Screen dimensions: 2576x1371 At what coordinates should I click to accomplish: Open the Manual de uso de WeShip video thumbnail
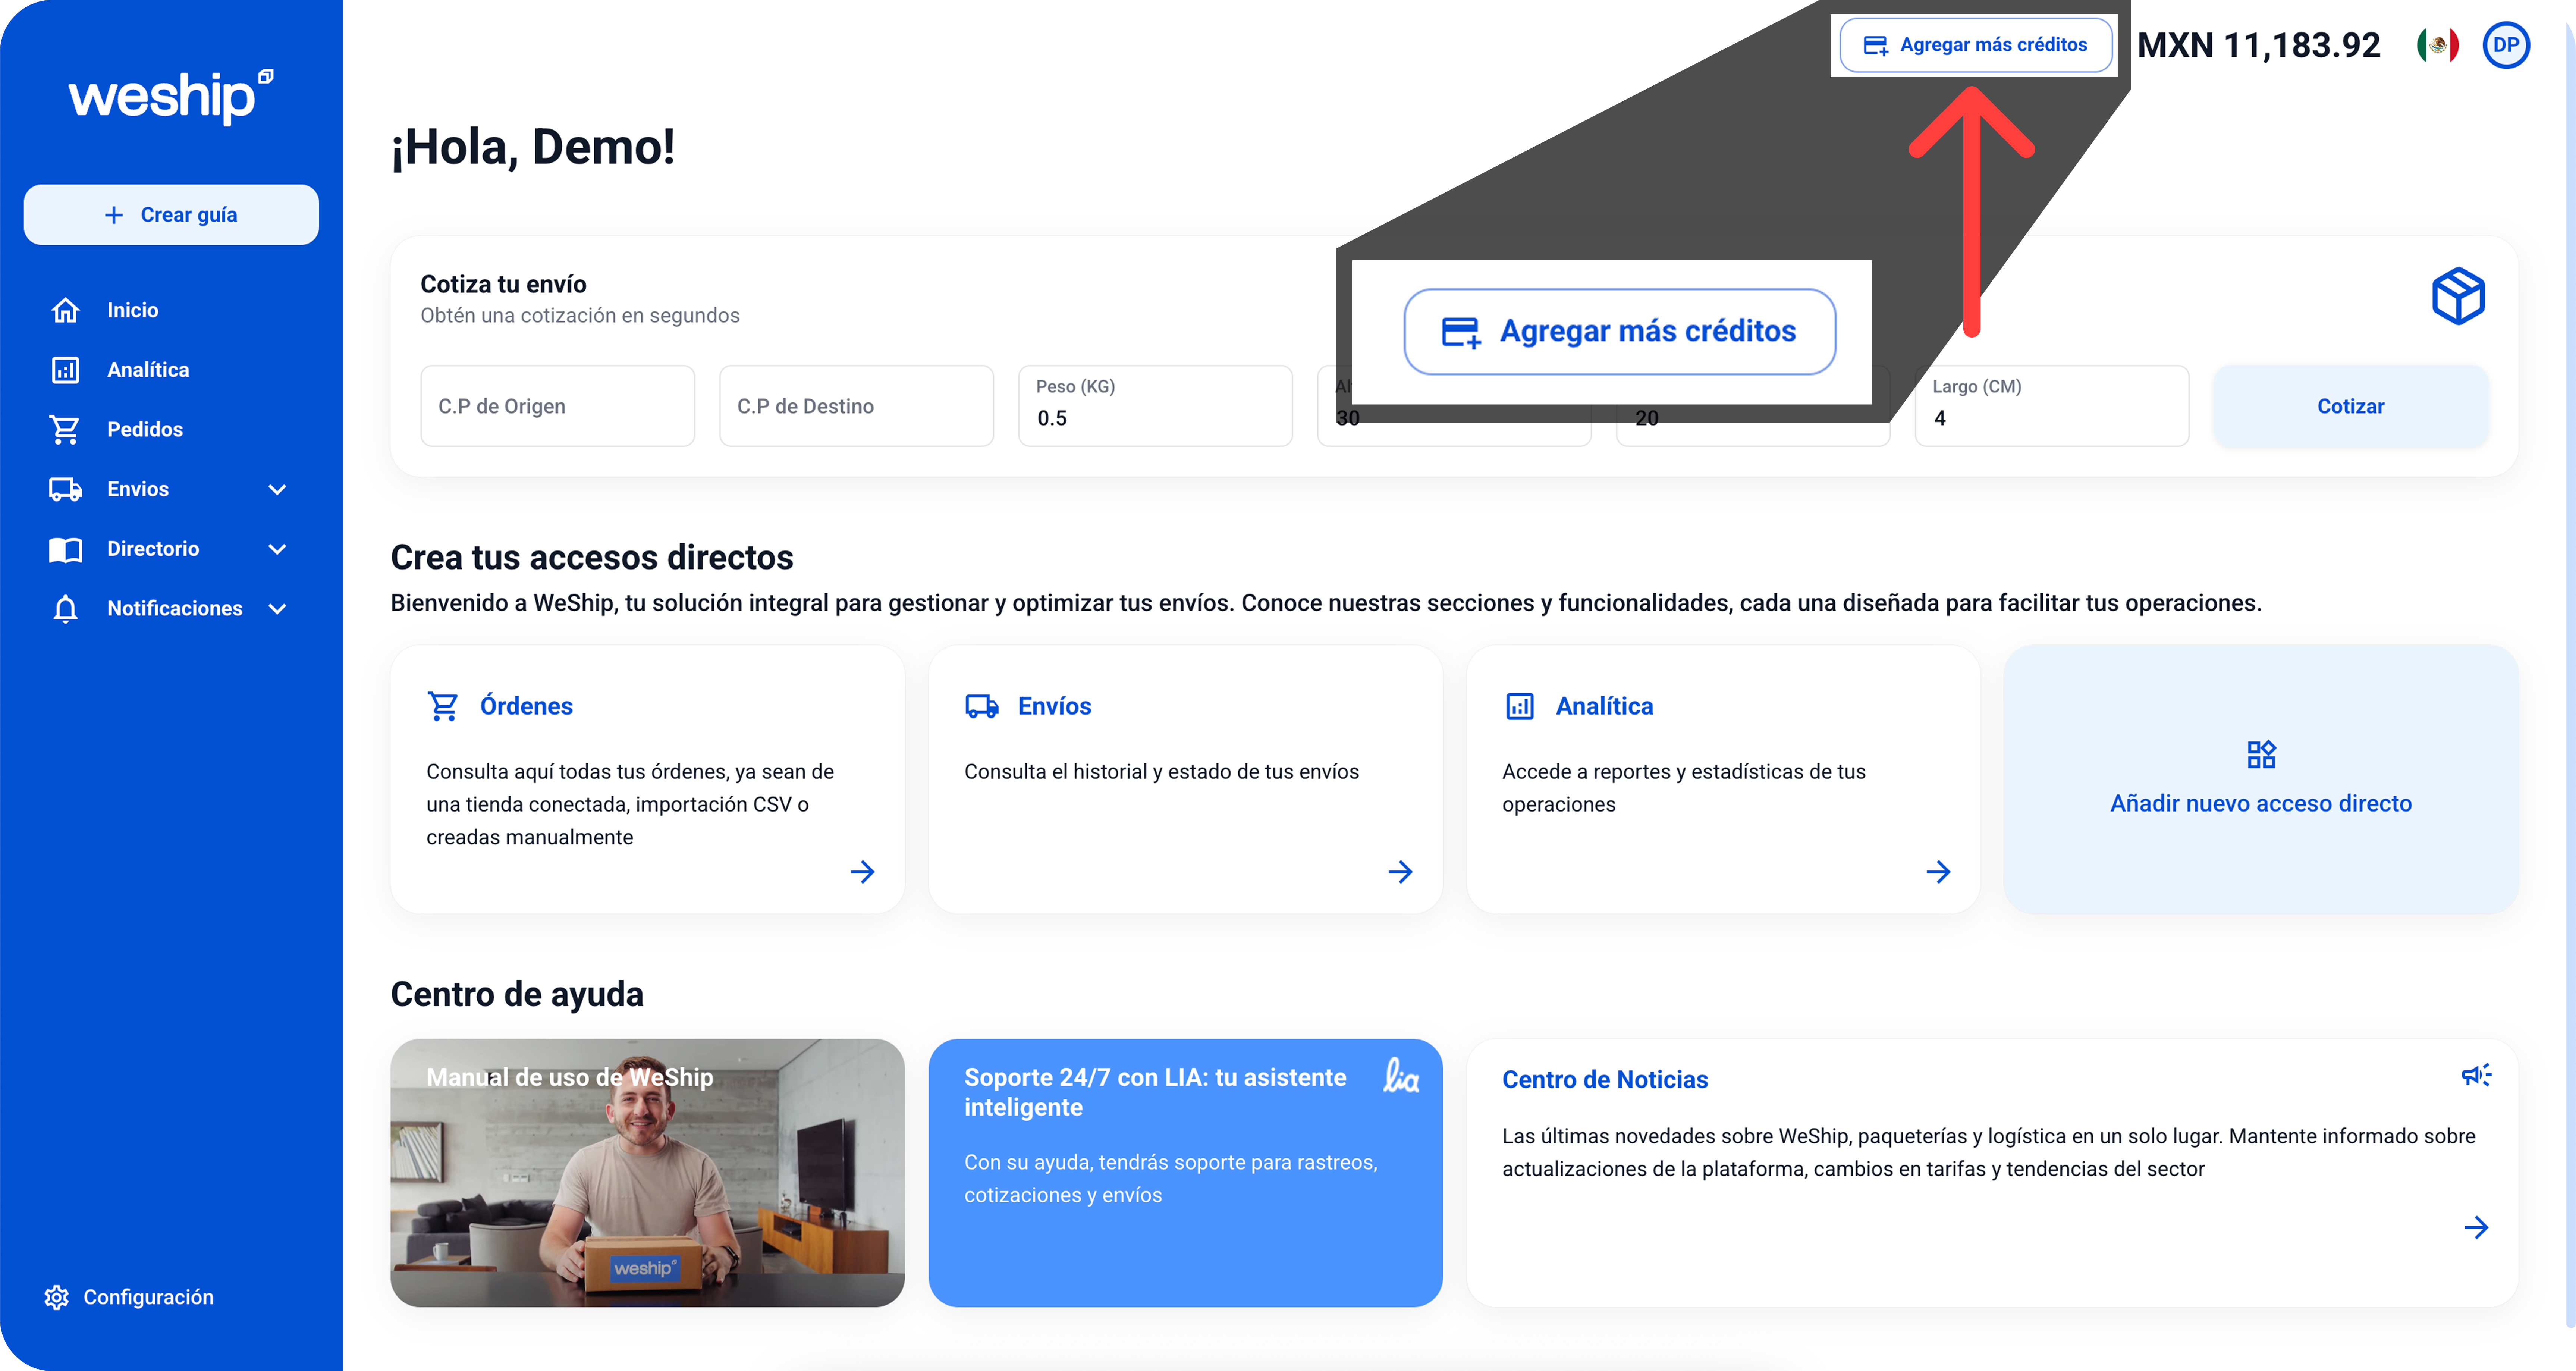[647, 1172]
